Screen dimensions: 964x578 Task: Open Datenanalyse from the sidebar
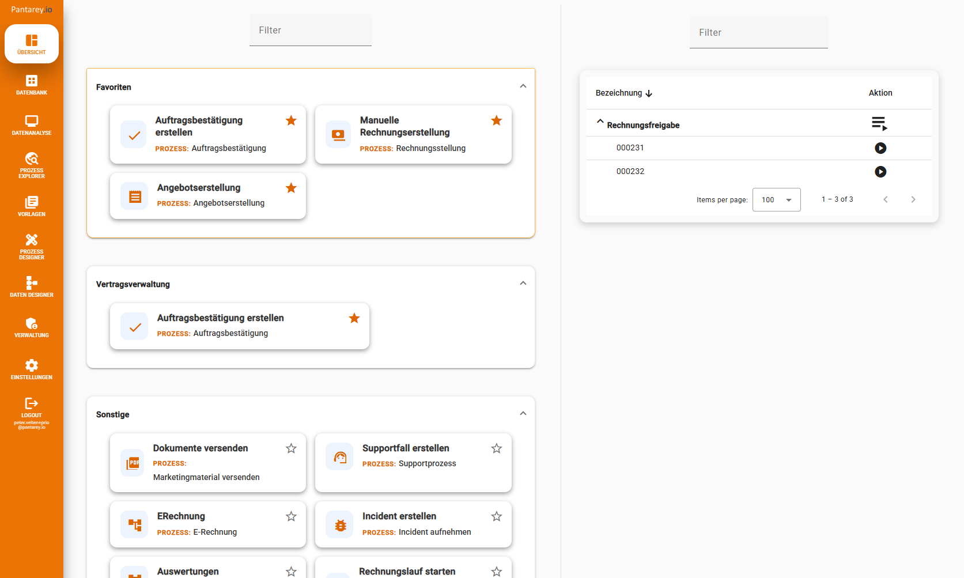[32, 125]
